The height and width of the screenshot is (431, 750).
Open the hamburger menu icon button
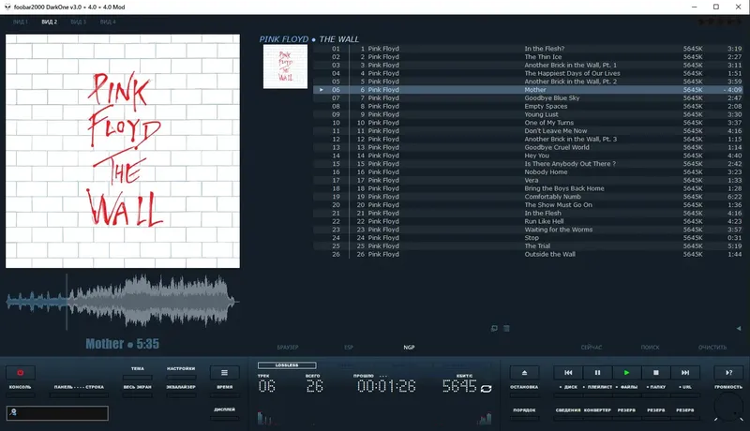coord(224,372)
